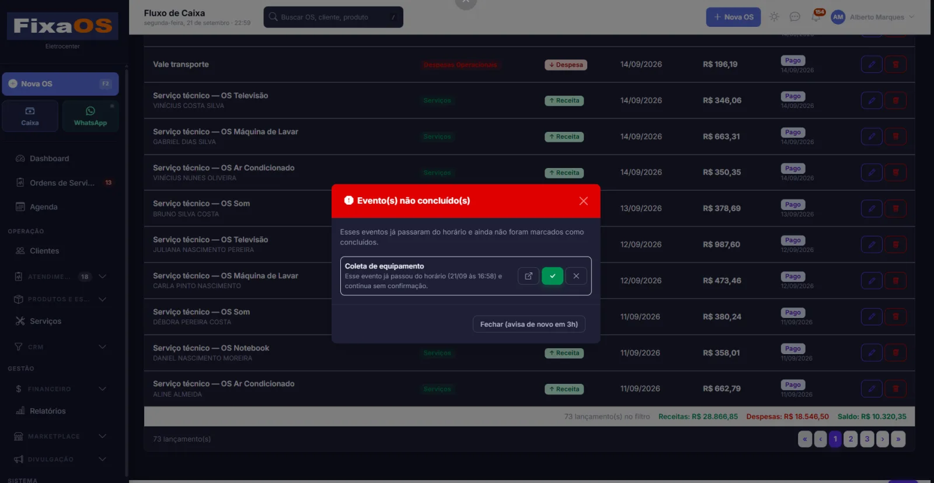Open the Caixa shortcut
This screenshot has width=934, height=483.
click(30, 116)
